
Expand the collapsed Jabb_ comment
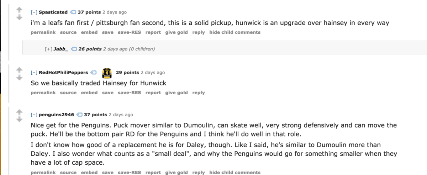[x=48, y=49]
